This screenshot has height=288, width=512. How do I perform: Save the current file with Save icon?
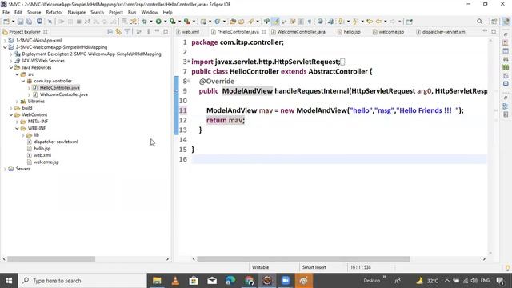tap(20, 22)
